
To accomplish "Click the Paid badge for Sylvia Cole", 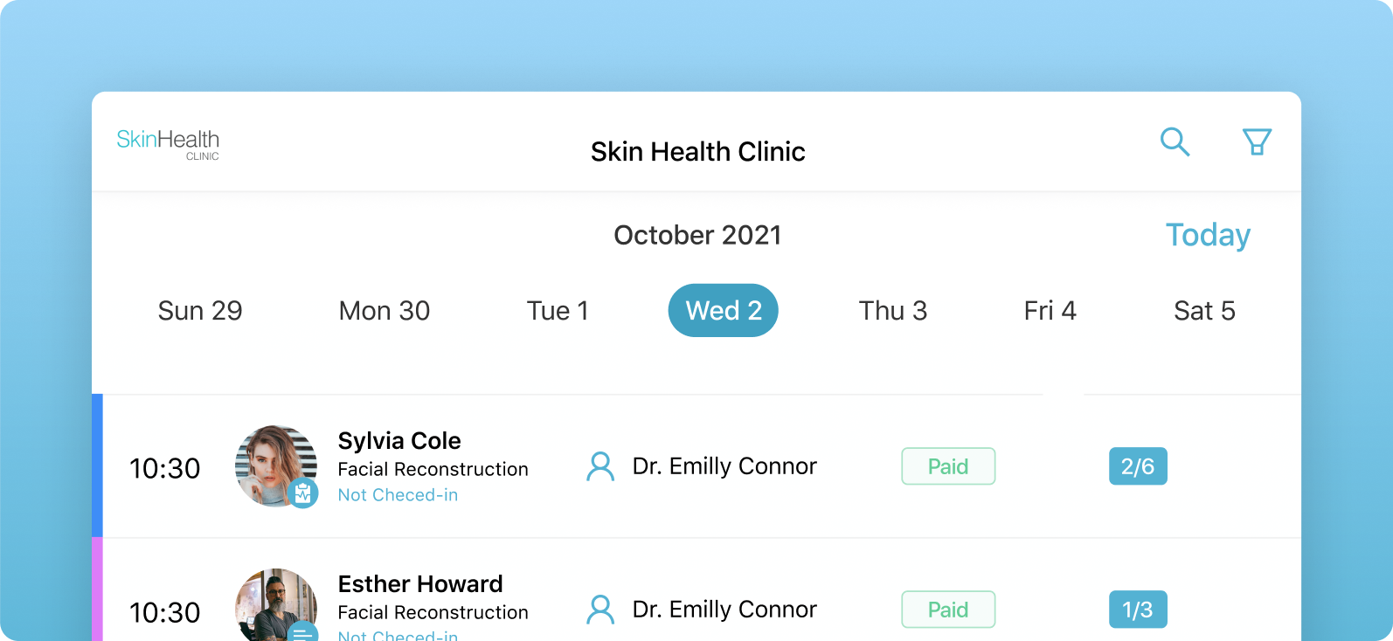I will tap(948, 466).
